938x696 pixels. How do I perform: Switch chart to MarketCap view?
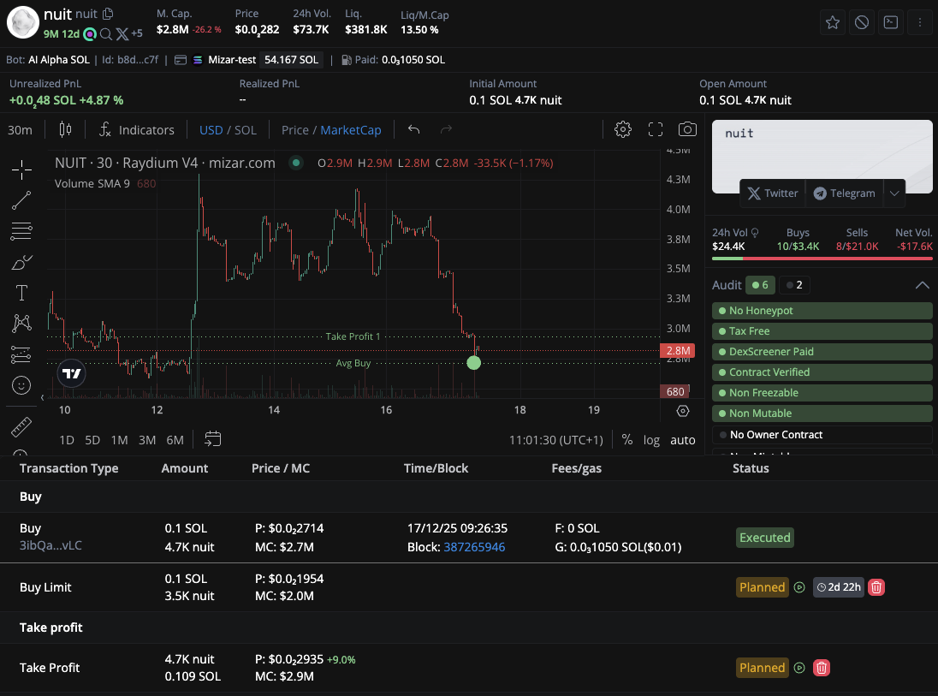click(351, 130)
